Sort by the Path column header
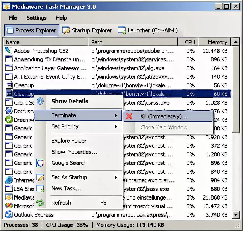 tap(133, 42)
